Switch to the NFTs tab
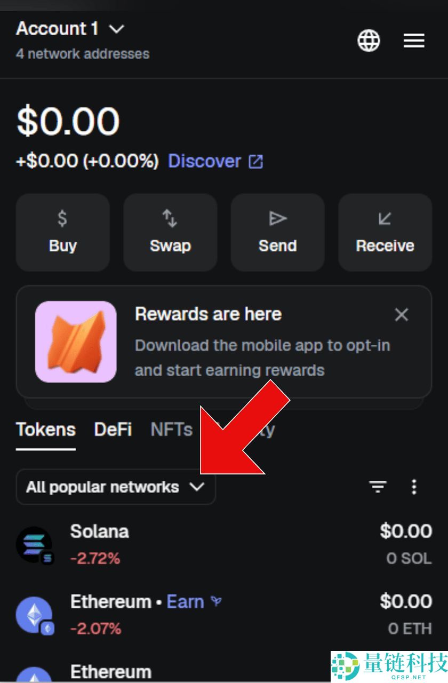Image resolution: width=448 pixels, height=683 pixels. pyautogui.click(x=171, y=429)
